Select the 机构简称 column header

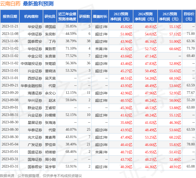tap(31, 16)
